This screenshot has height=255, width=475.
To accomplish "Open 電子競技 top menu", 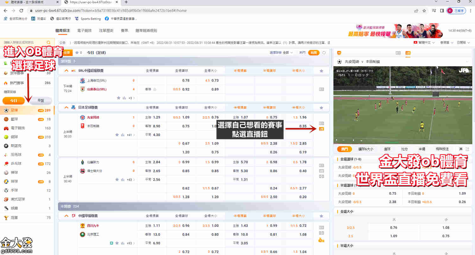I will pos(84,31).
